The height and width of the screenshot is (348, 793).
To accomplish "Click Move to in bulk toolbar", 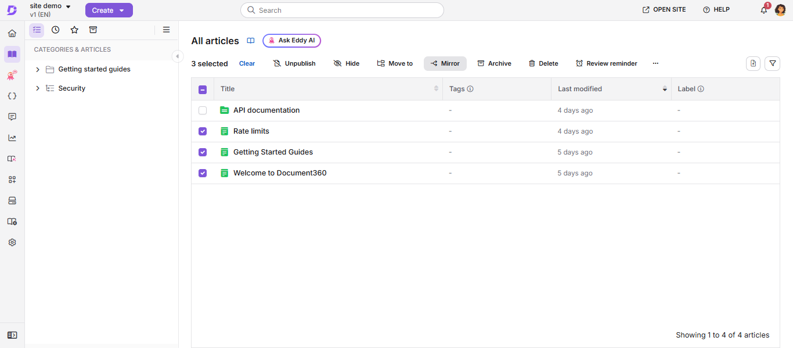I will (395, 63).
